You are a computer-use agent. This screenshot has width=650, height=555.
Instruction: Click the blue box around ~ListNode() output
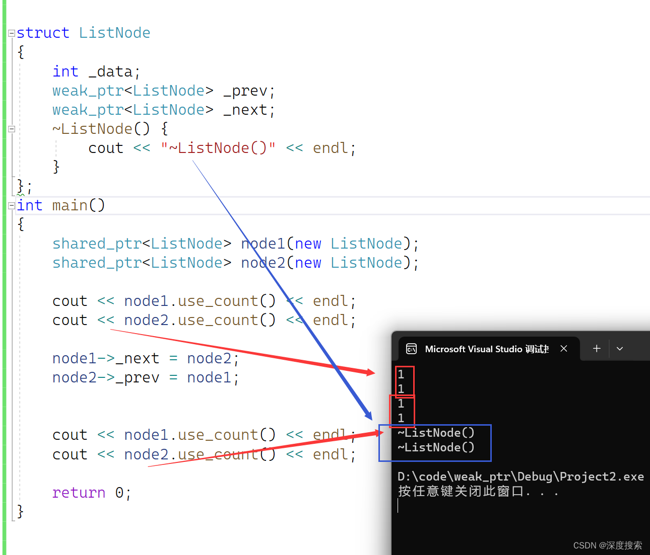click(434, 443)
